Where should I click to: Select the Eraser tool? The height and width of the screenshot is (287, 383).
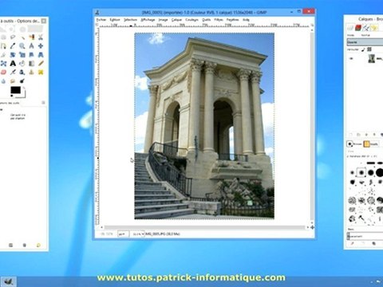point(3,72)
